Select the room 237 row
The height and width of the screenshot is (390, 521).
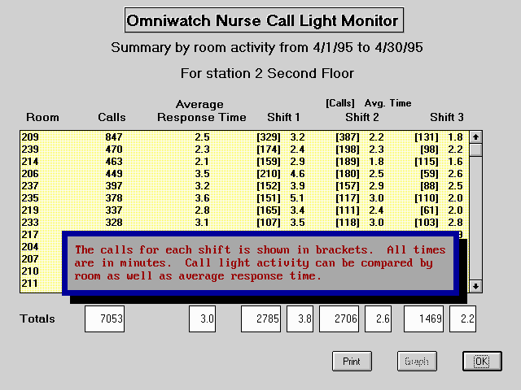(244, 186)
